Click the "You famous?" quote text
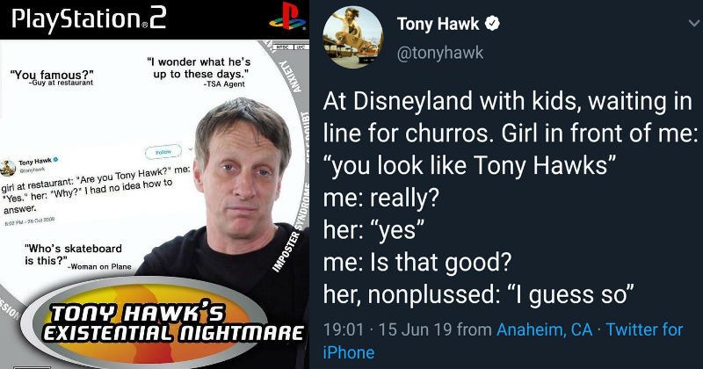Viewport: 703px width, 369px height. point(52,75)
